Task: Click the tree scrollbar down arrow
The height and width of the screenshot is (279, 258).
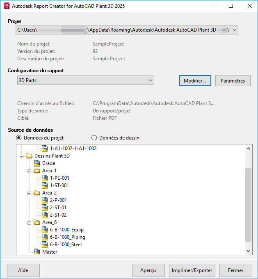Action: click(249, 251)
